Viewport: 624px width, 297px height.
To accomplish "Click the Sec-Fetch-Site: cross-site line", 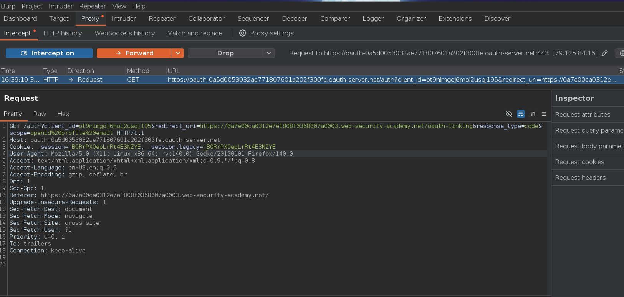I will pos(55,223).
